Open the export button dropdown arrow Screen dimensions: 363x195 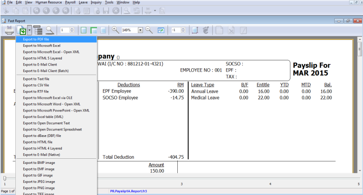coord(29,31)
